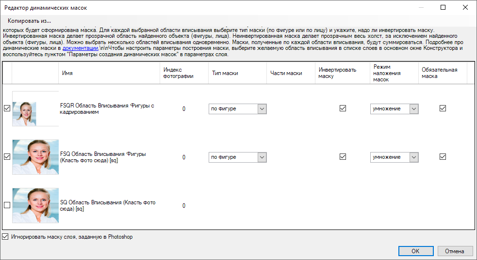The image size is (477, 260).
Task: Select the FSQ area thumbnail
Action: 35,157
